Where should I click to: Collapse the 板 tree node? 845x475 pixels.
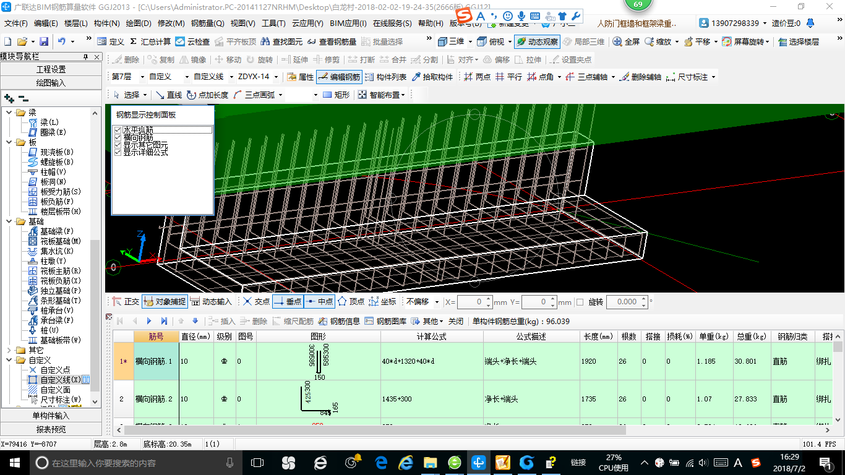(9, 142)
